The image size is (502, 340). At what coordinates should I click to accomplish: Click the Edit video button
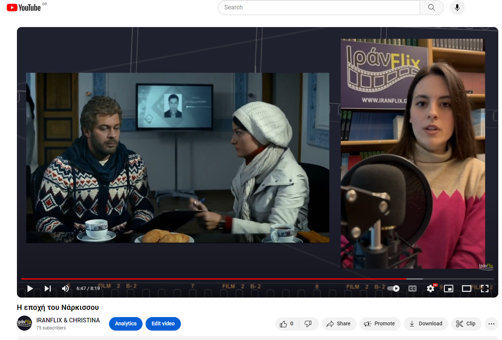(x=163, y=323)
